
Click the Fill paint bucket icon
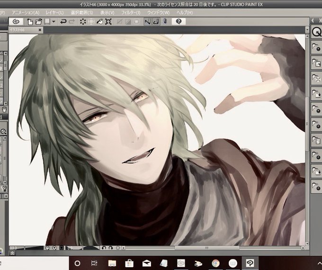(x=100, y=22)
